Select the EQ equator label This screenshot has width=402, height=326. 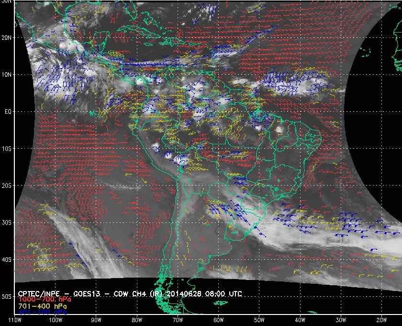pyautogui.click(x=8, y=112)
